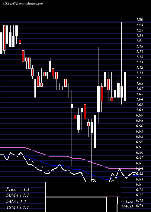Click the 1.07 price axis label
The height and width of the screenshot is (212, 151).
[140, 89]
